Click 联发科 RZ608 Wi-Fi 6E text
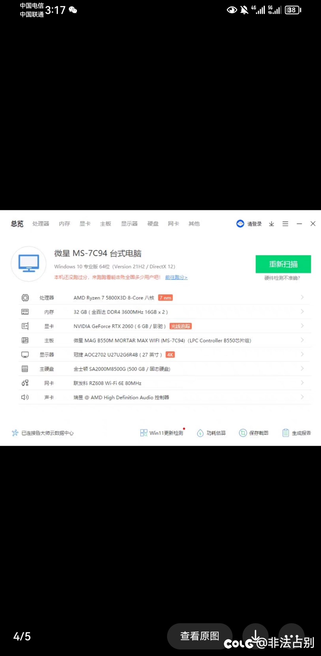The image size is (321, 656). [107, 383]
